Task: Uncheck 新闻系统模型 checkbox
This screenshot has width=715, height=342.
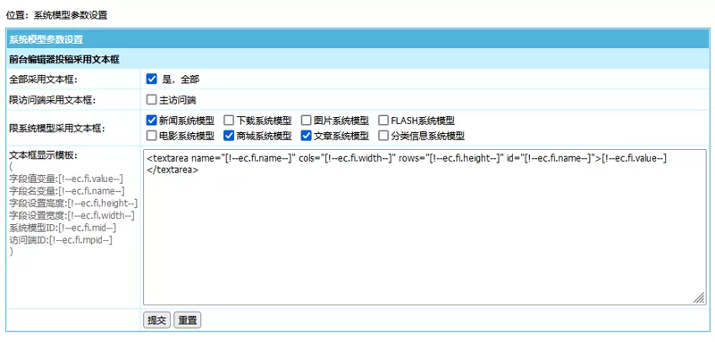Action: 151,121
